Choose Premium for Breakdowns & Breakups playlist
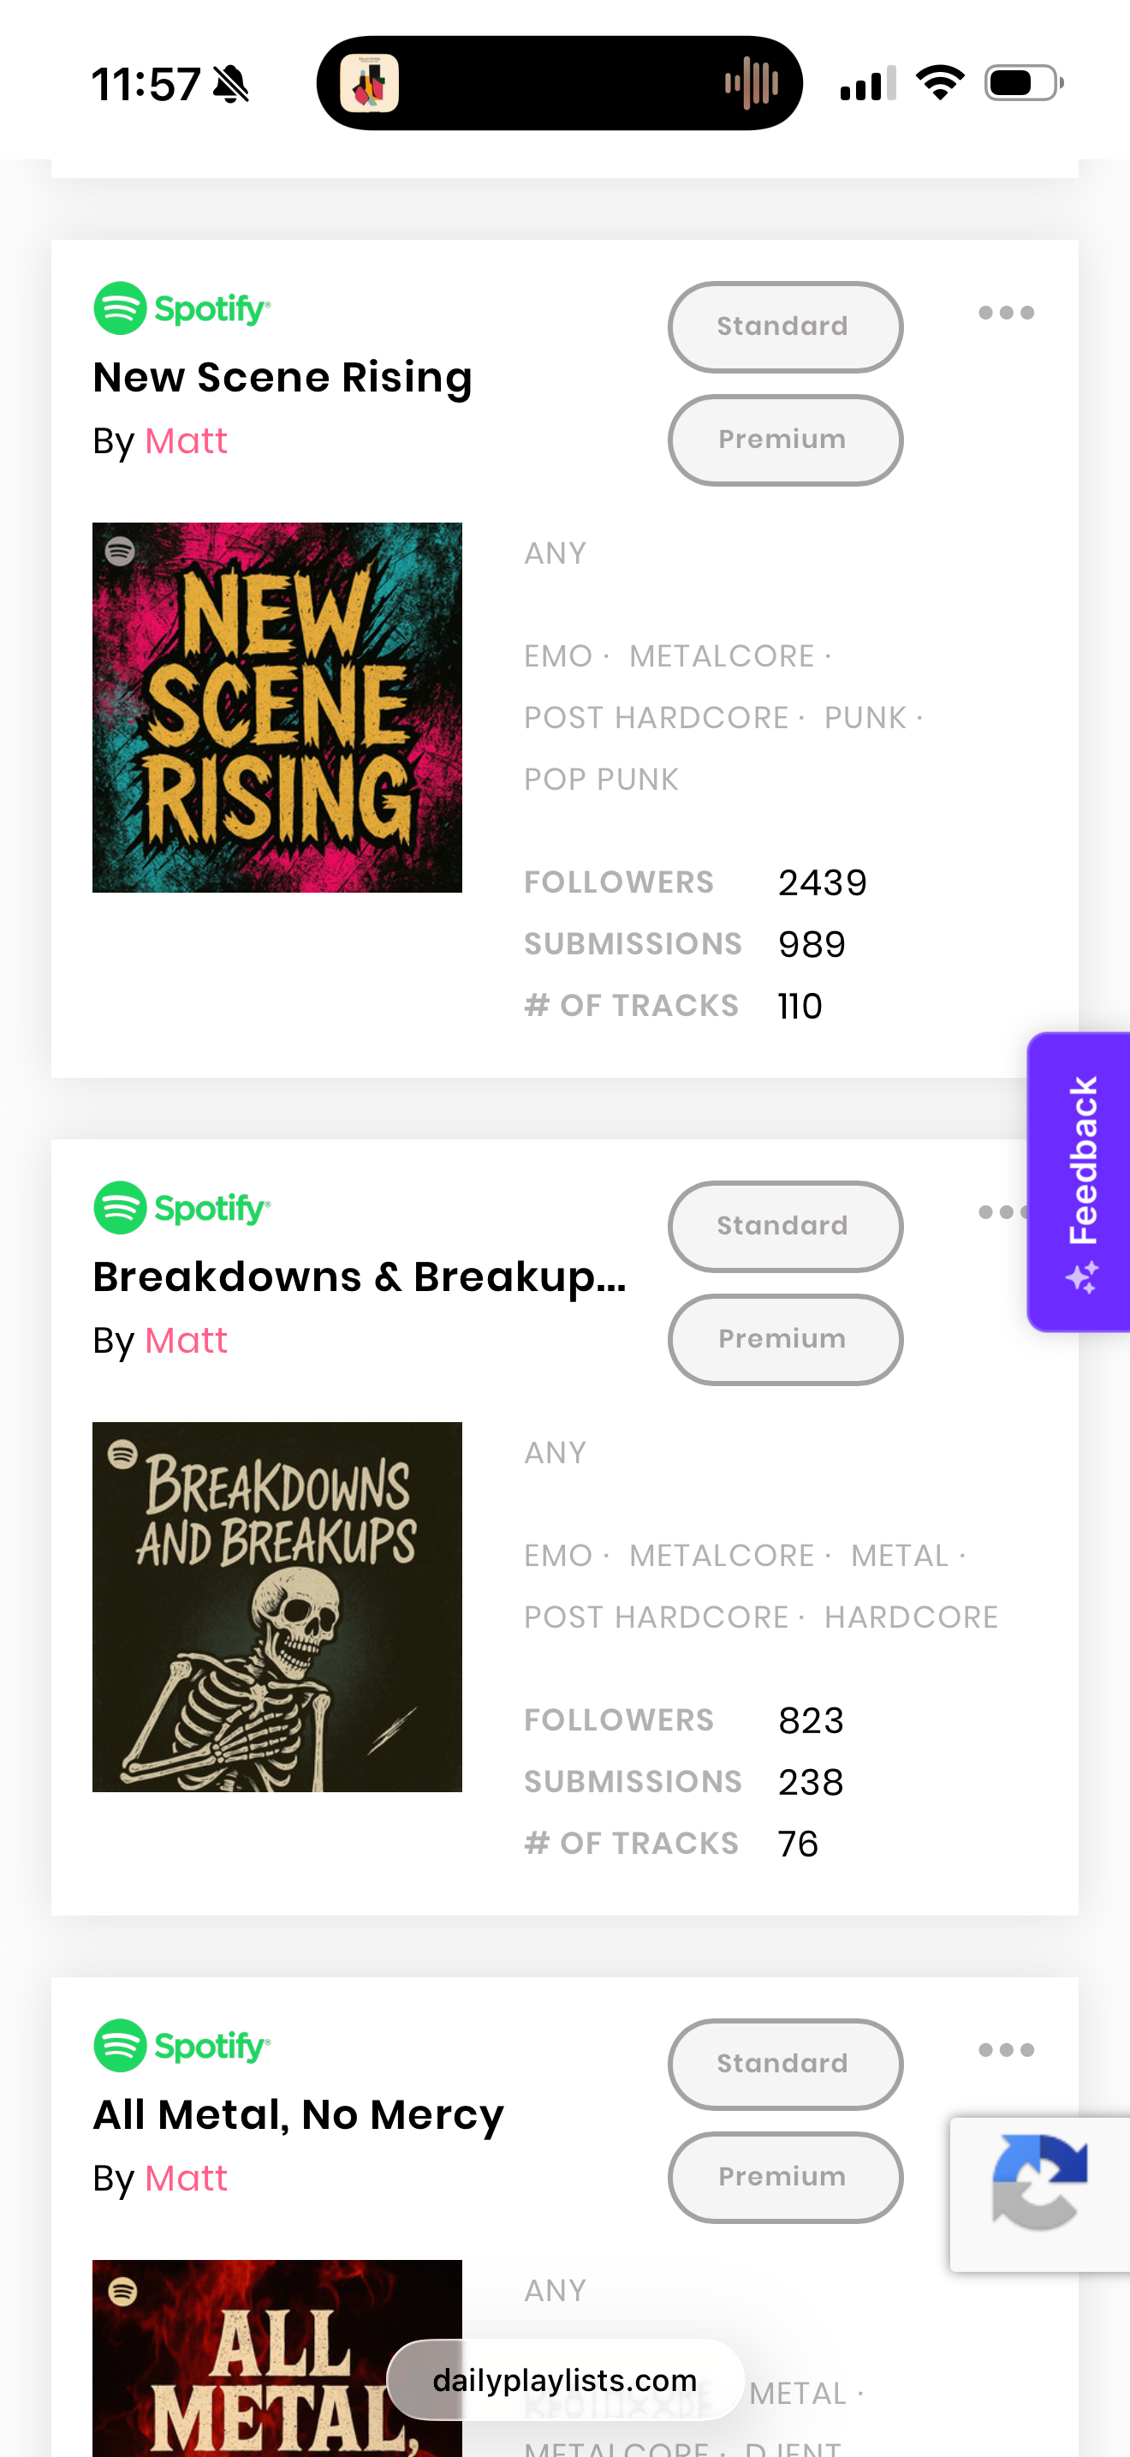The width and height of the screenshot is (1130, 2457). (785, 1339)
